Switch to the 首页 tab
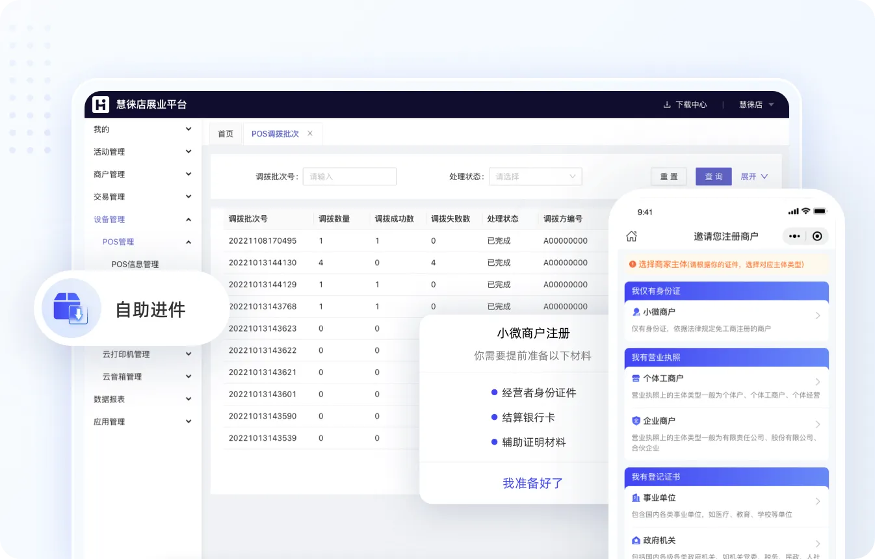Image resolution: width=875 pixels, height=559 pixels. click(x=225, y=134)
